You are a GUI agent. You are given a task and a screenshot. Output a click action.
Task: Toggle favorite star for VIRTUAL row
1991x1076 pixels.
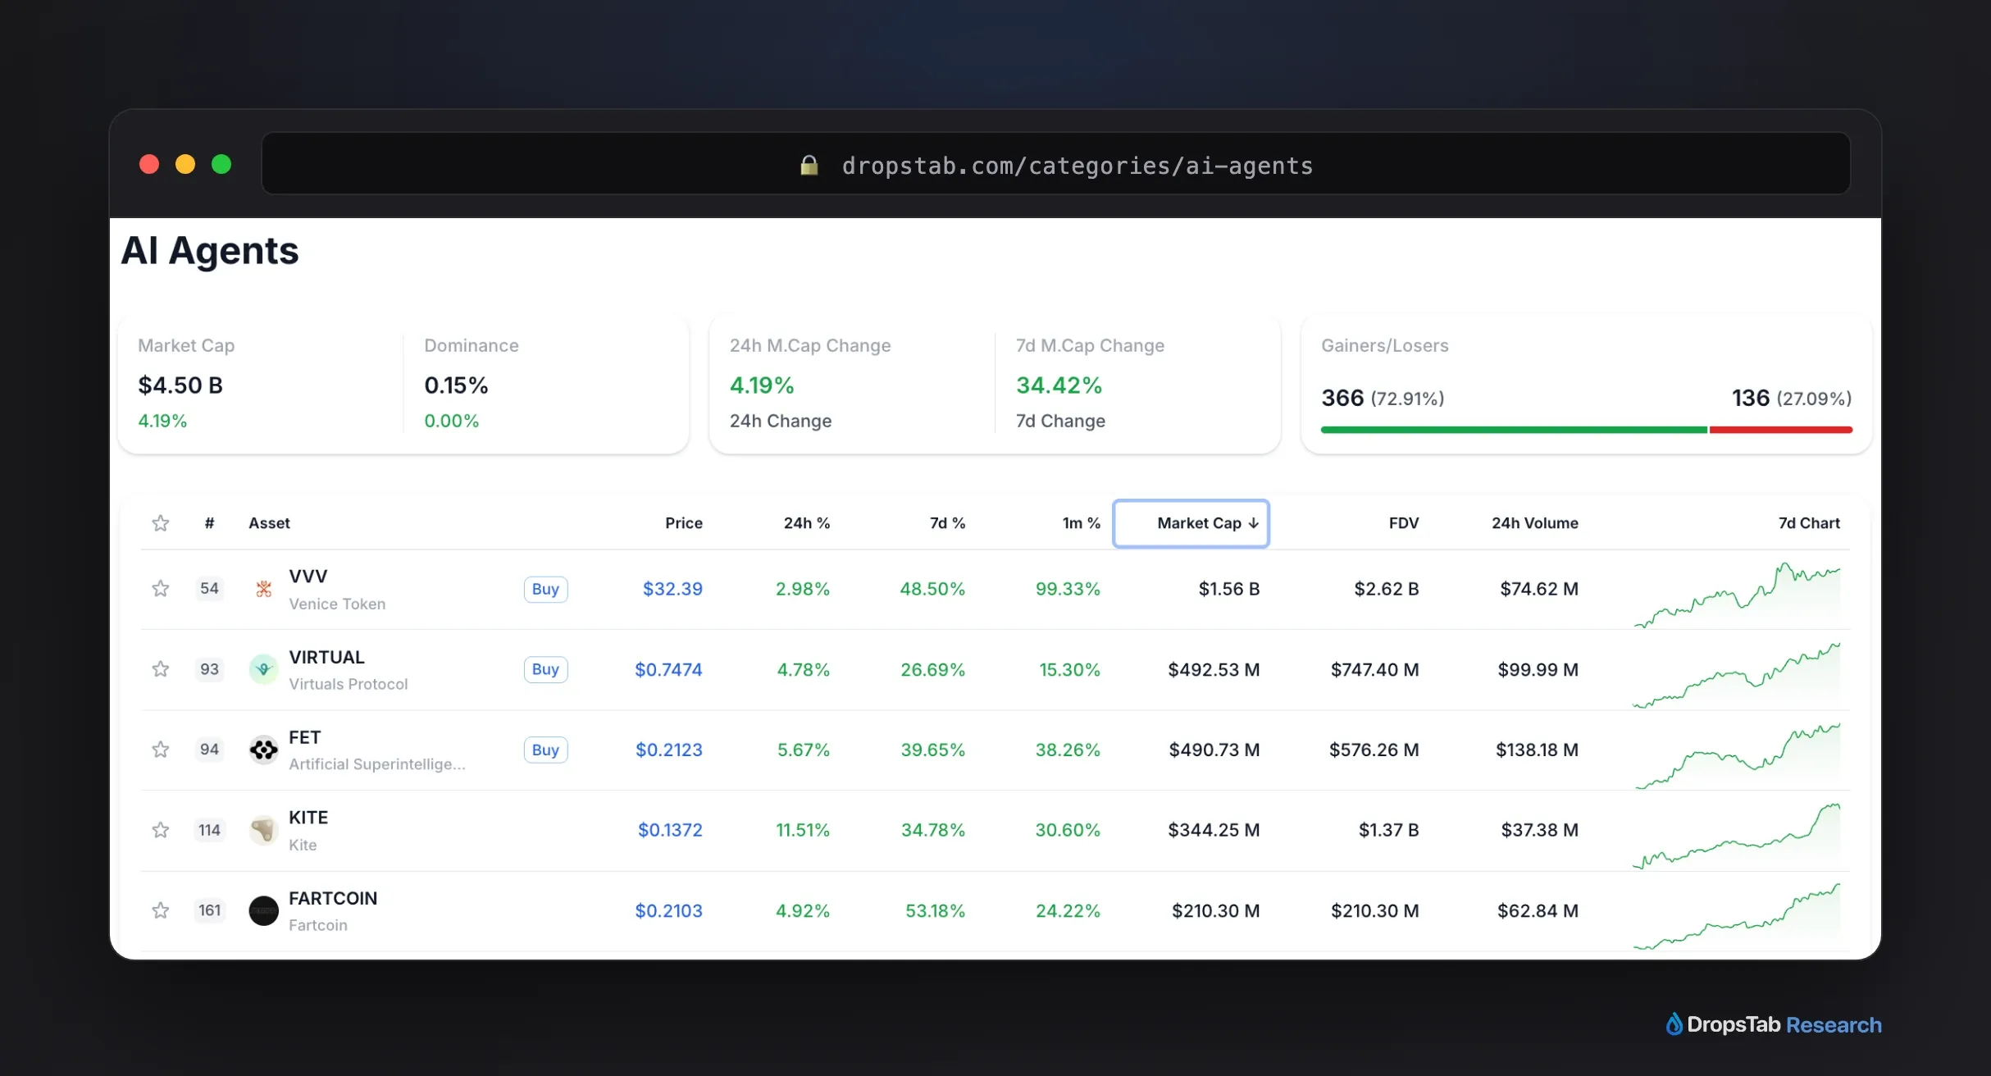(161, 669)
